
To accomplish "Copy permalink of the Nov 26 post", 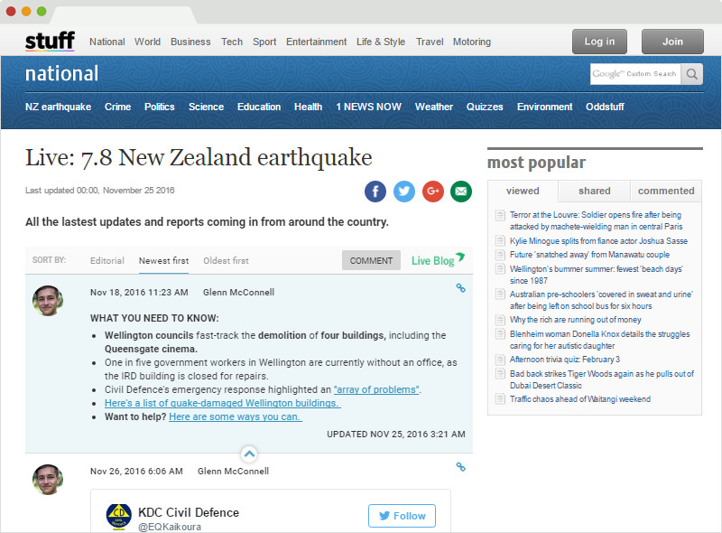I will (x=460, y=467).
